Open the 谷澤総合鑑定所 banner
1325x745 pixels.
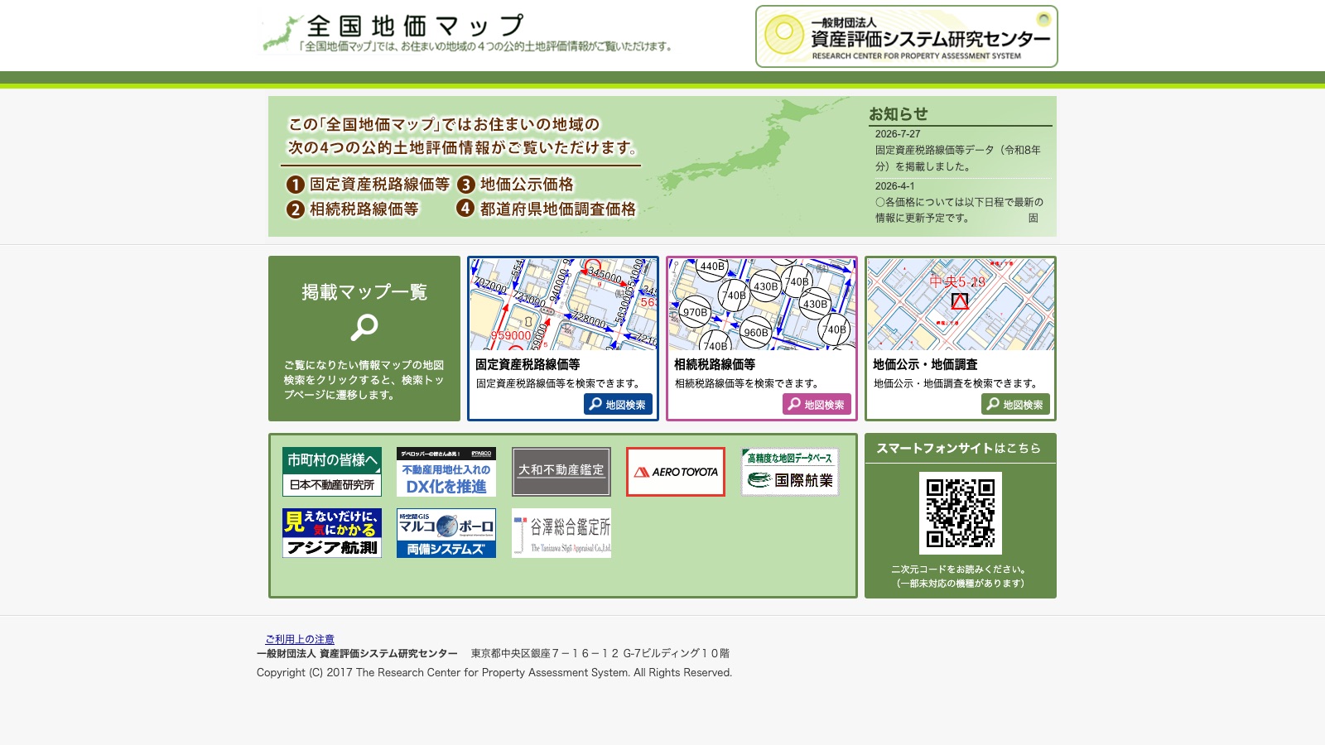click(x=561, y=533)
